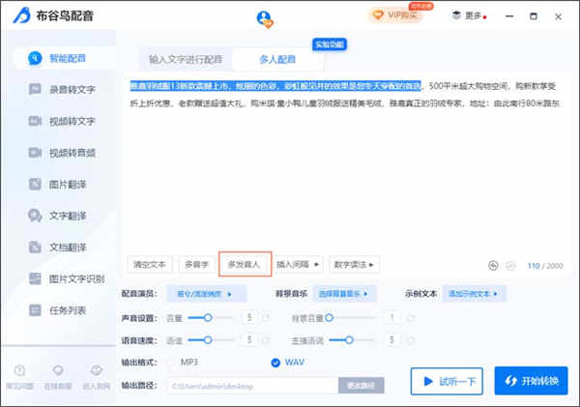Screen dimensions: 580x407
Task: Click the gray 更改路径 button
Action: (x=361, y=386)
